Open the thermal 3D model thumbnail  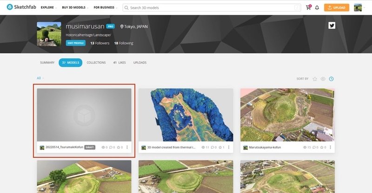(186, 115)
